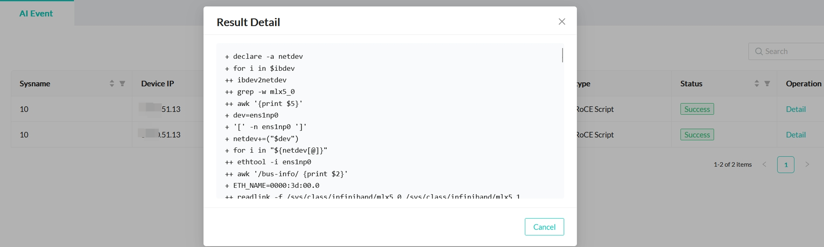The height and width of the screenshot is (247, 824).
Task: Switch to the AI Event tab
Action: (36, 13)
